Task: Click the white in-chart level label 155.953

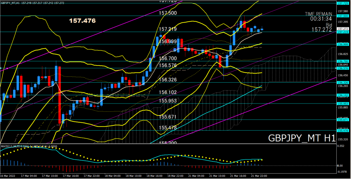Action: [168, 101]
